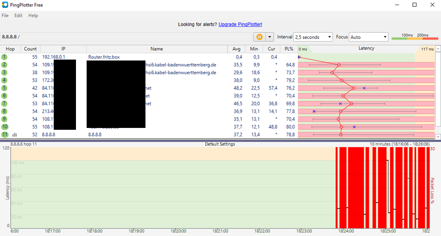Click the hop 11 green circle icon
The width and height of the screenshot is (441, 236).
5,134
